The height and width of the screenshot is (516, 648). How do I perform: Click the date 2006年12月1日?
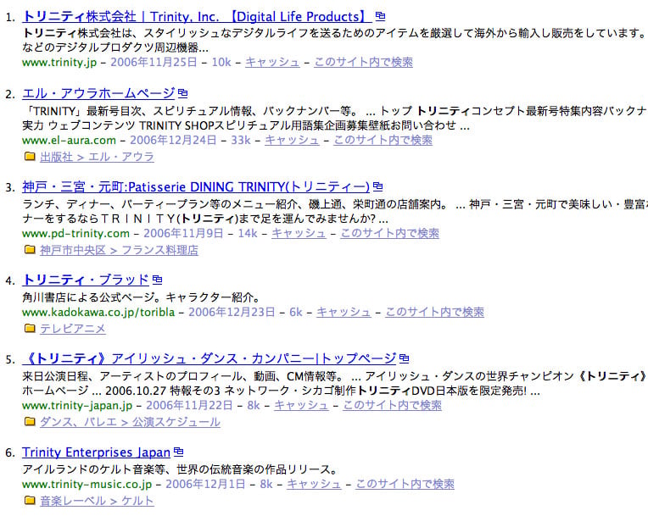pyautogui.click(x=205, y=484)
